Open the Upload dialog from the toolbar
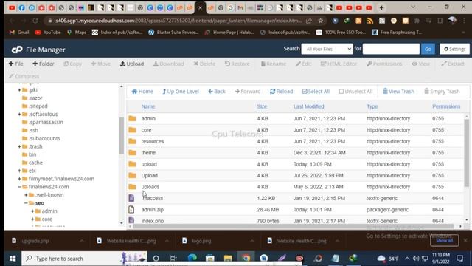Screen dimensions: 472x266 (x=132, y=64)
